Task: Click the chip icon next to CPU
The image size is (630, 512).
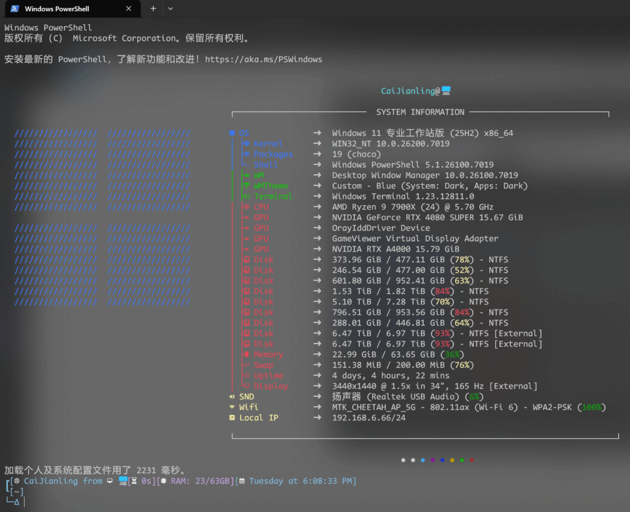Action: tap(246, 207)
